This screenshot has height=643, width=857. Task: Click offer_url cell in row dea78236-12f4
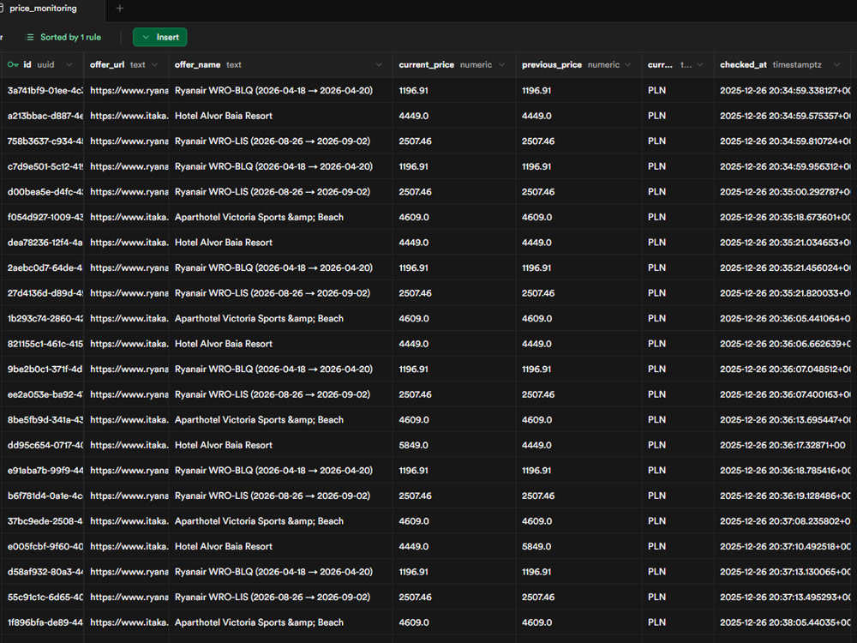[x=126, y=243]
